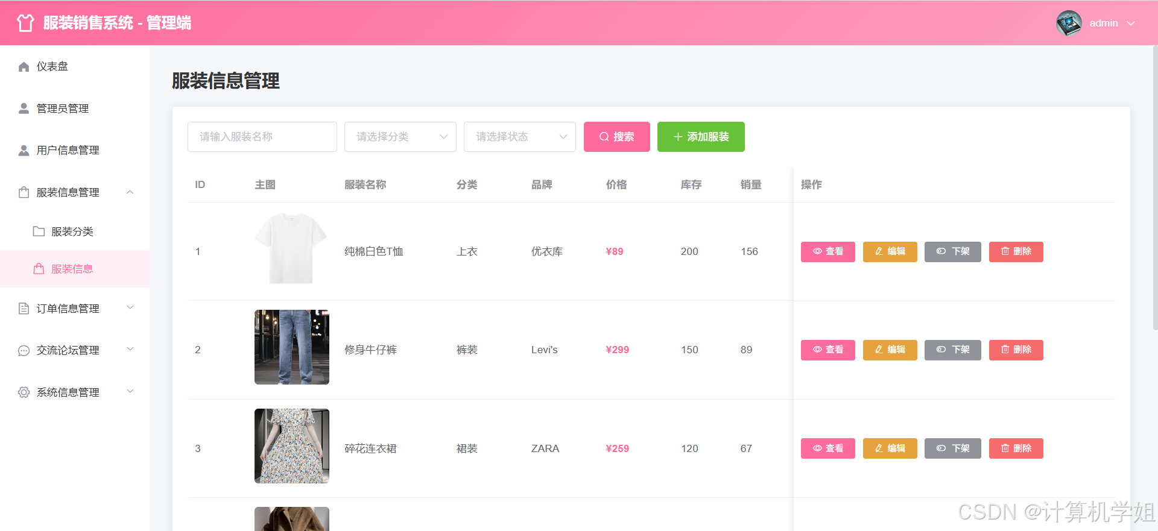
Task: Click the 销量 column header
Action: (x=751, y=185)
